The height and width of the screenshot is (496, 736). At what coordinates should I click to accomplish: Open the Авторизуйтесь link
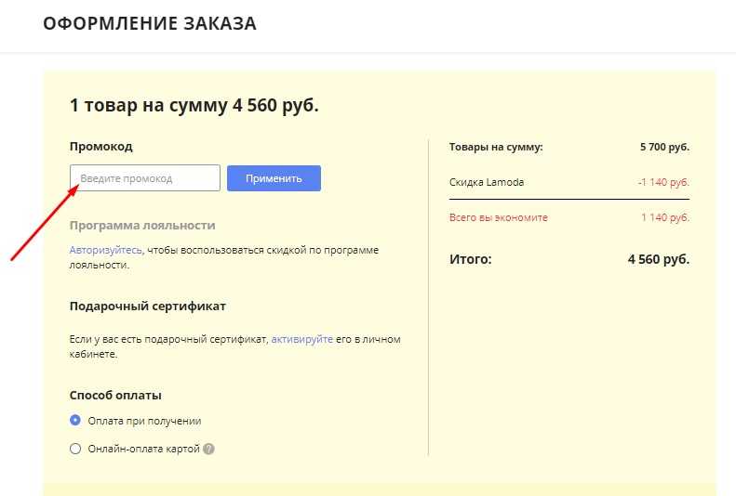pyautogui.click(x=106, y=250)
